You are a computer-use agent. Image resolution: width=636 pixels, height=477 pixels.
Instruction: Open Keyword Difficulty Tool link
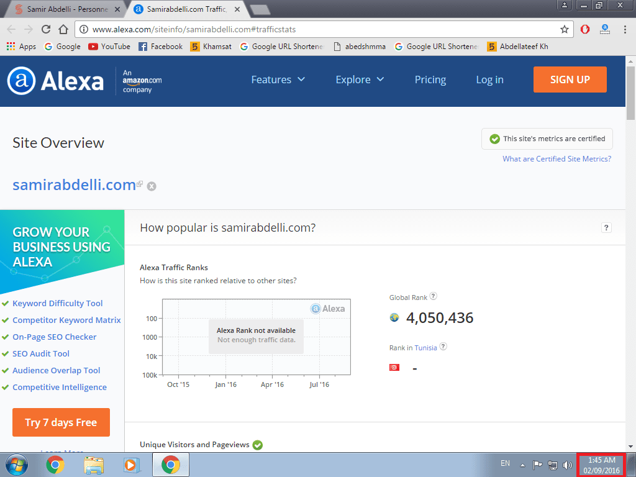(57, 303)
